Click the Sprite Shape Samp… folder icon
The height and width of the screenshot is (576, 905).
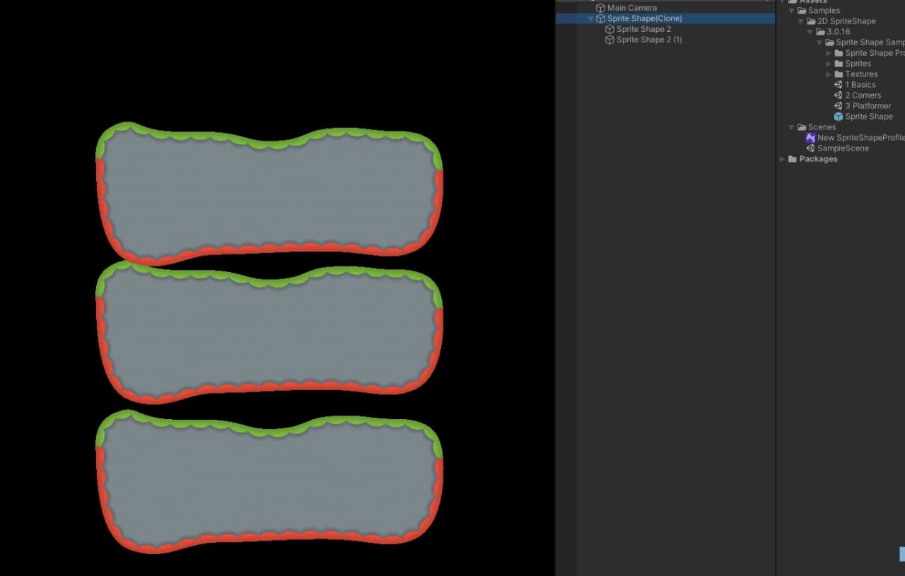(x=829, y=42)
